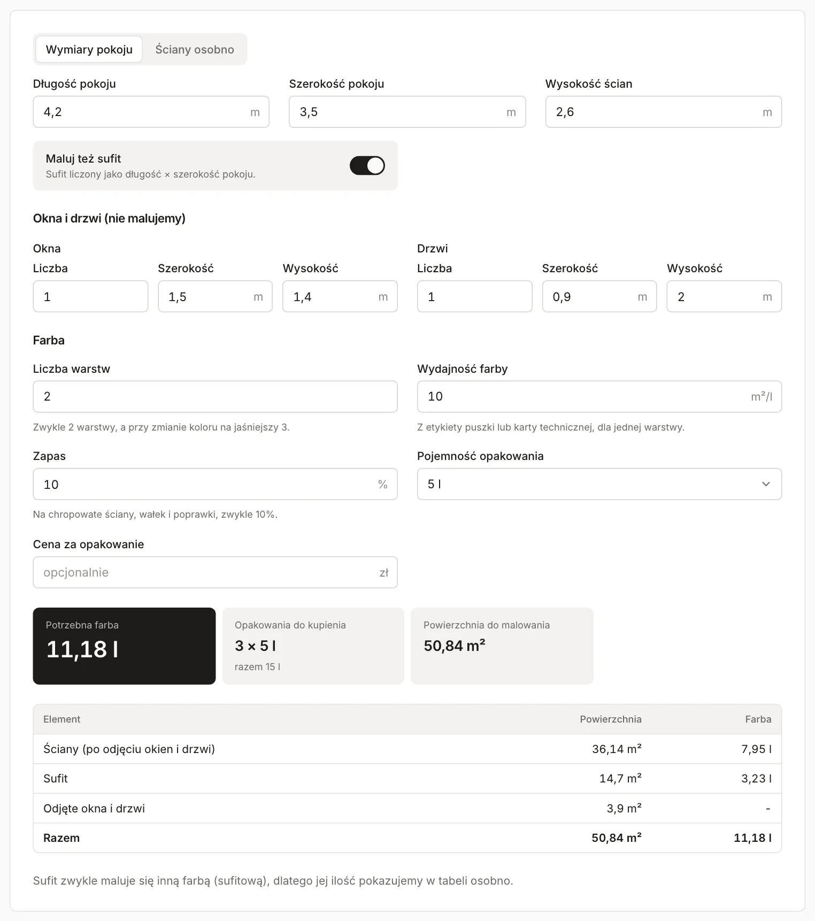Open the Pojemność opakowania dropdown

pos(599,484)
